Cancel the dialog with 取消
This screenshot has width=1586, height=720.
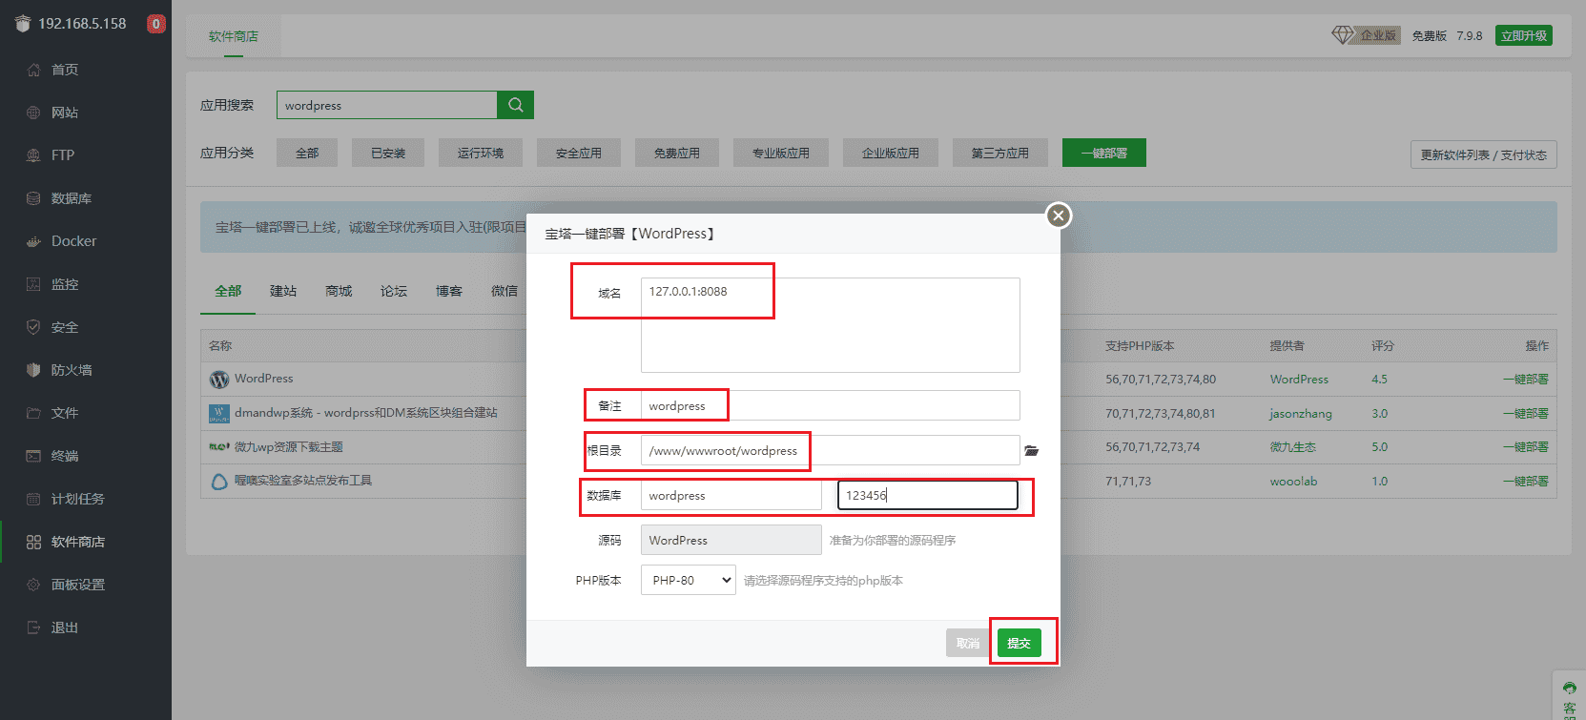click(968, 643)
